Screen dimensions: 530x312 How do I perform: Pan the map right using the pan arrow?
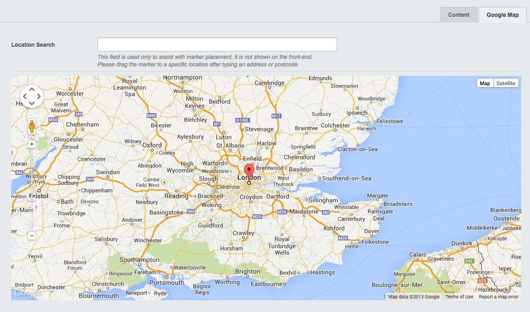[x=39, y=96]
